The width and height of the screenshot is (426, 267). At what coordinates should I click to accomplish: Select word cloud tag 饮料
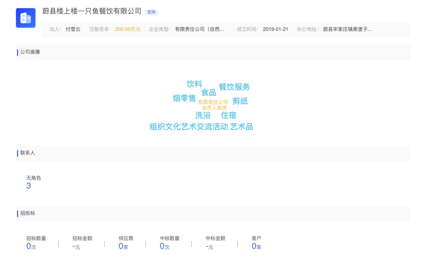(x=195, y=84)
